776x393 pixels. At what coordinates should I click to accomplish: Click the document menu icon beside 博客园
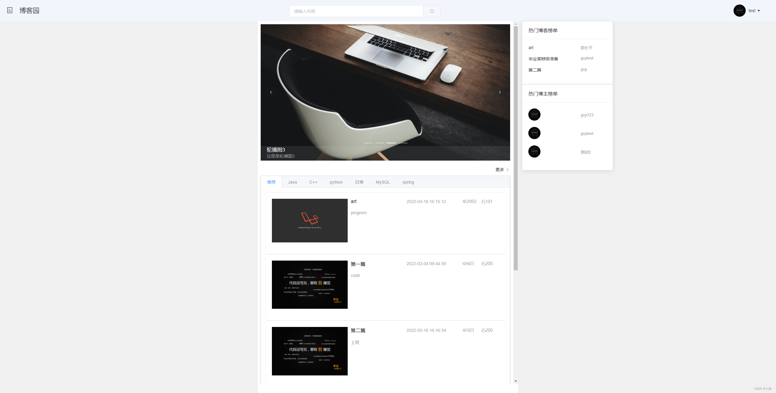coord(10,10)
